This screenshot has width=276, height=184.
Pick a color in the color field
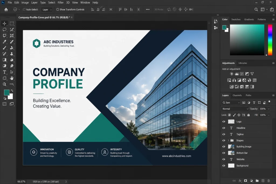click(247, 40)
